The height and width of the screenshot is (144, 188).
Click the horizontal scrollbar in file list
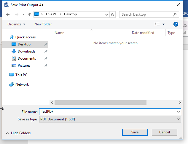[101, 102]
